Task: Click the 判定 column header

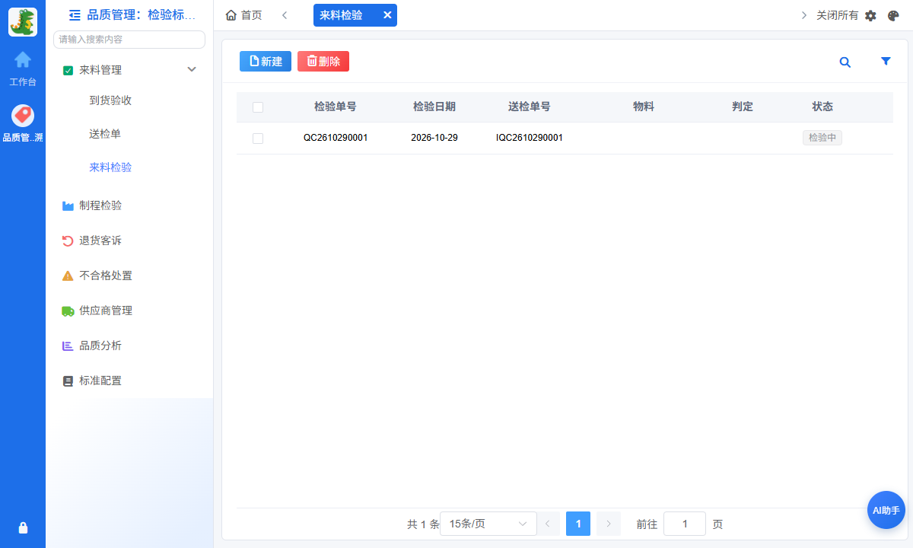Action: point(743,107)
